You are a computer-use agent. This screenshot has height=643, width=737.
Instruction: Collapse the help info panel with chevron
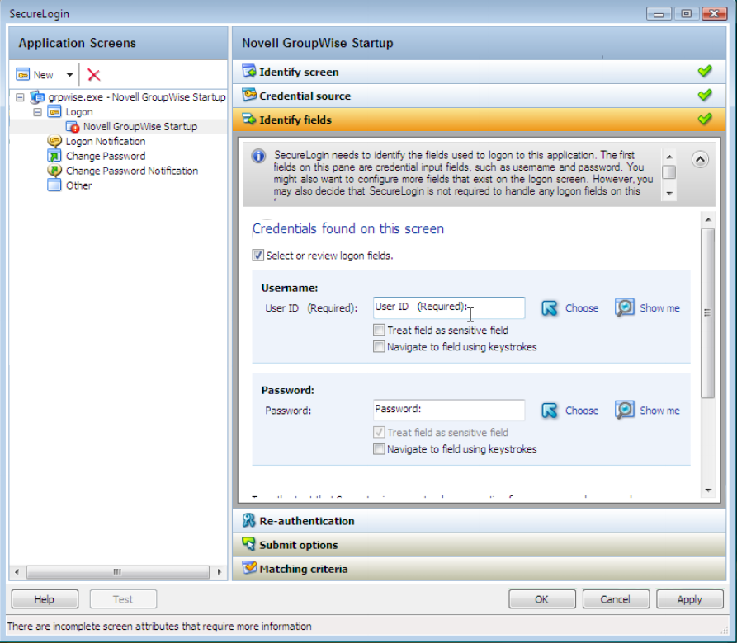coord(700,160)
